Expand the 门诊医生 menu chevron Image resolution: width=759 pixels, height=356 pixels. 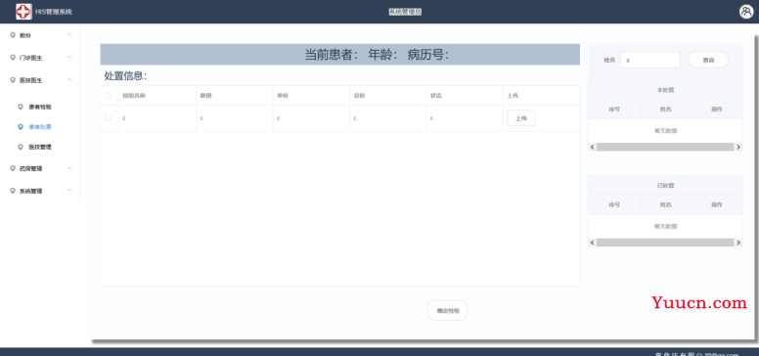(x=69, y=57)
